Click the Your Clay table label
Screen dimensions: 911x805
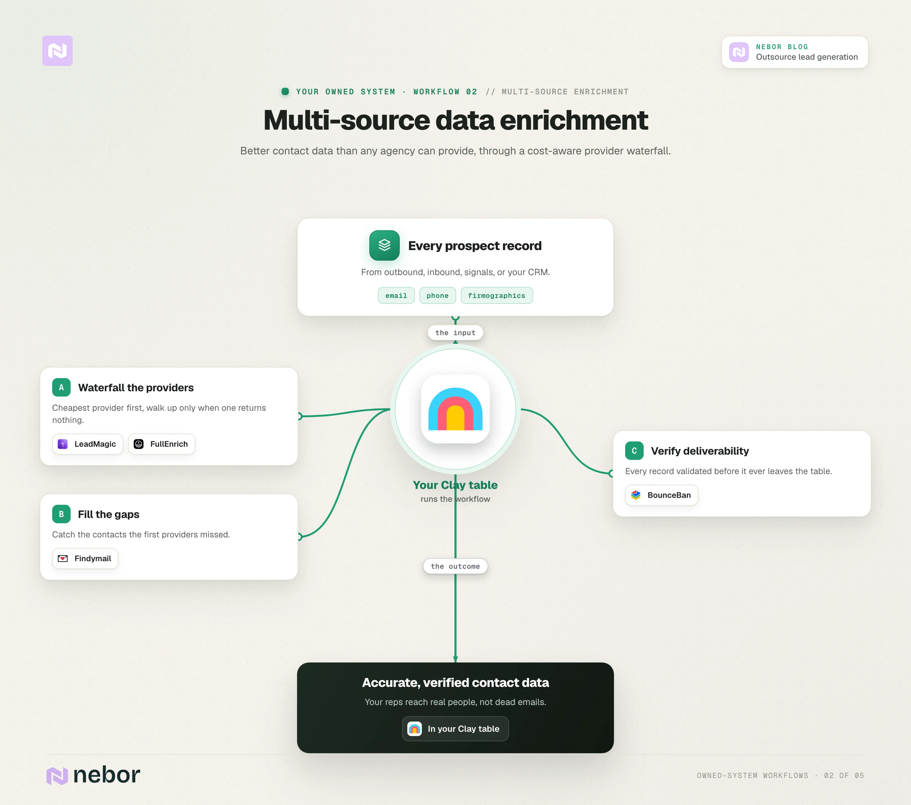(455, 485)
